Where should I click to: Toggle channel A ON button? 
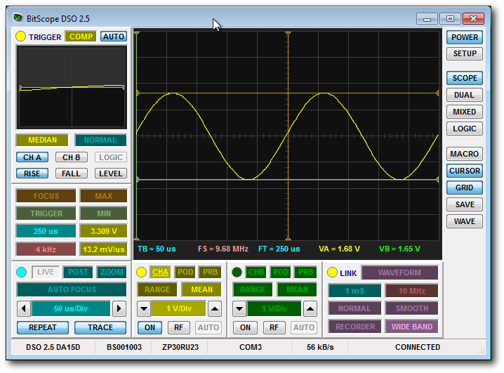pyautogui.click(x=149, y=327)
